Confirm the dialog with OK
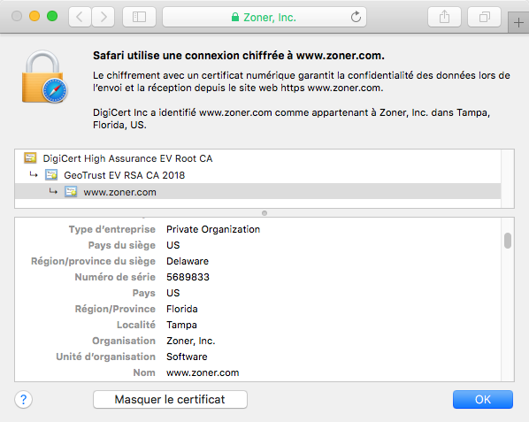Viewport: 529px width, 422px height. tap(483, 399)
